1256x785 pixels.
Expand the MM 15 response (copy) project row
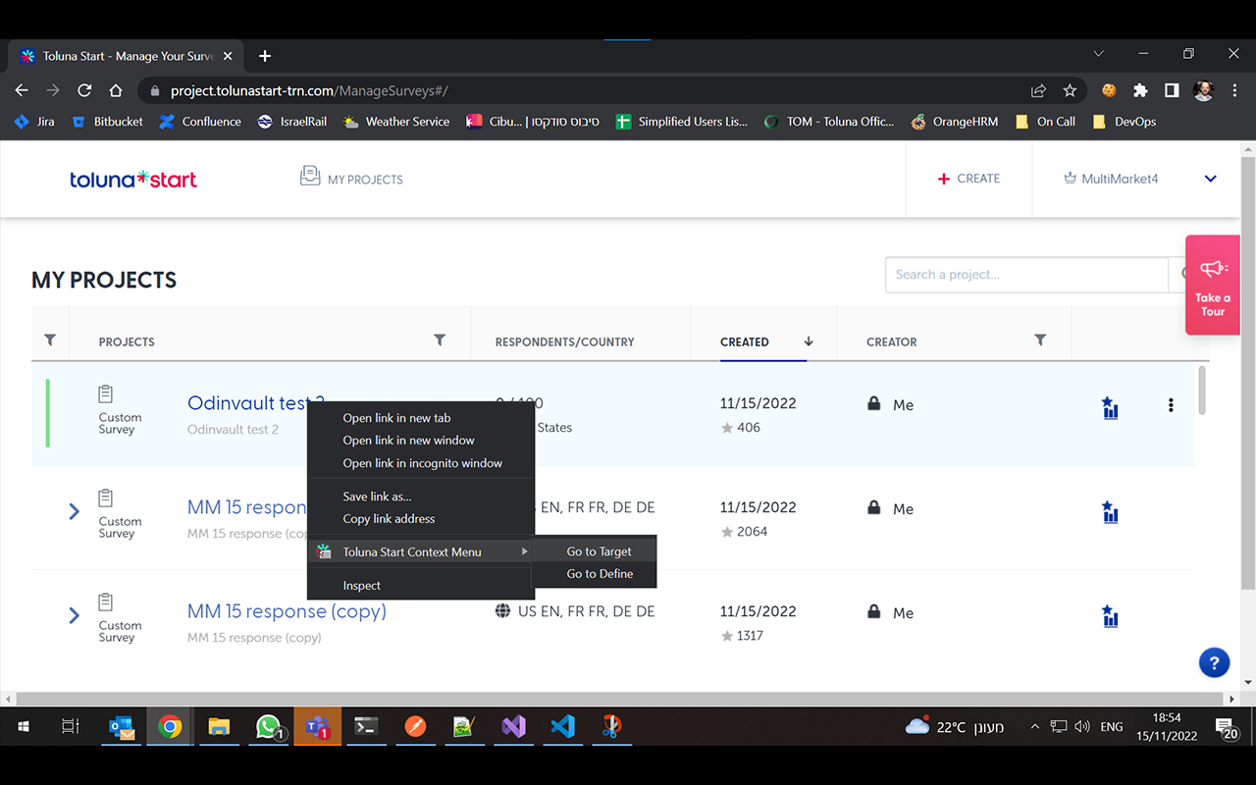pos(73,614)
